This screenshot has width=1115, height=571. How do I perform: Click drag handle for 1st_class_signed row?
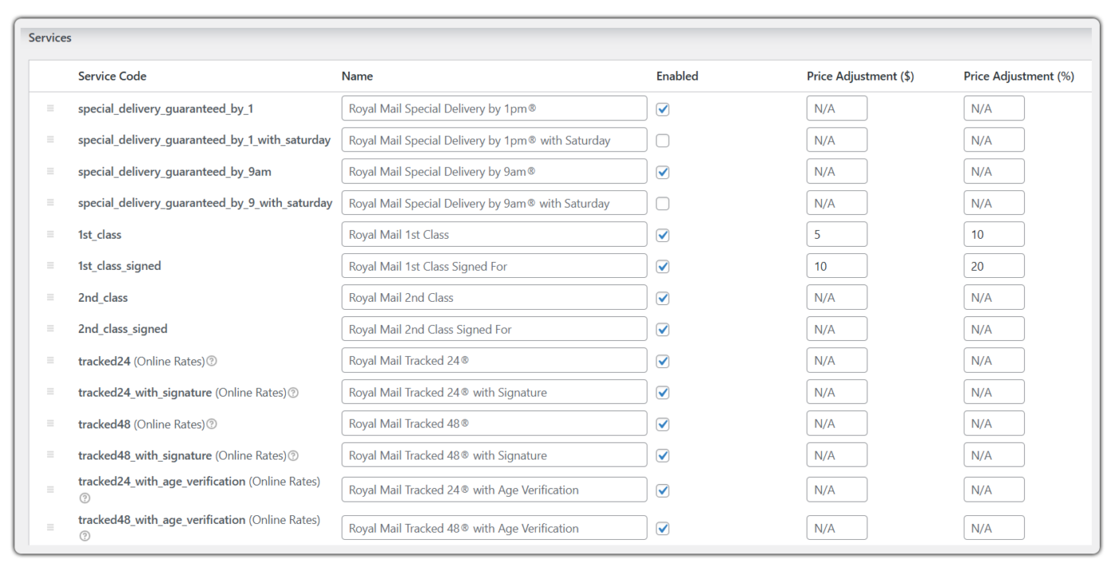coord(50,266)
